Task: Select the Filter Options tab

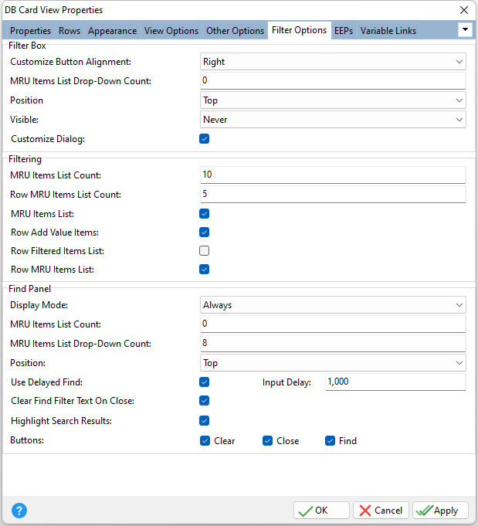Action: pyautogui.click(x=299, y=30)
